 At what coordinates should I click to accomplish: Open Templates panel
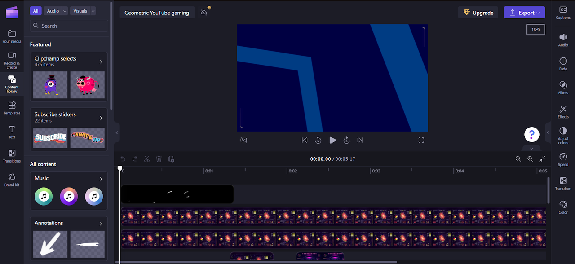pos(12,108)
